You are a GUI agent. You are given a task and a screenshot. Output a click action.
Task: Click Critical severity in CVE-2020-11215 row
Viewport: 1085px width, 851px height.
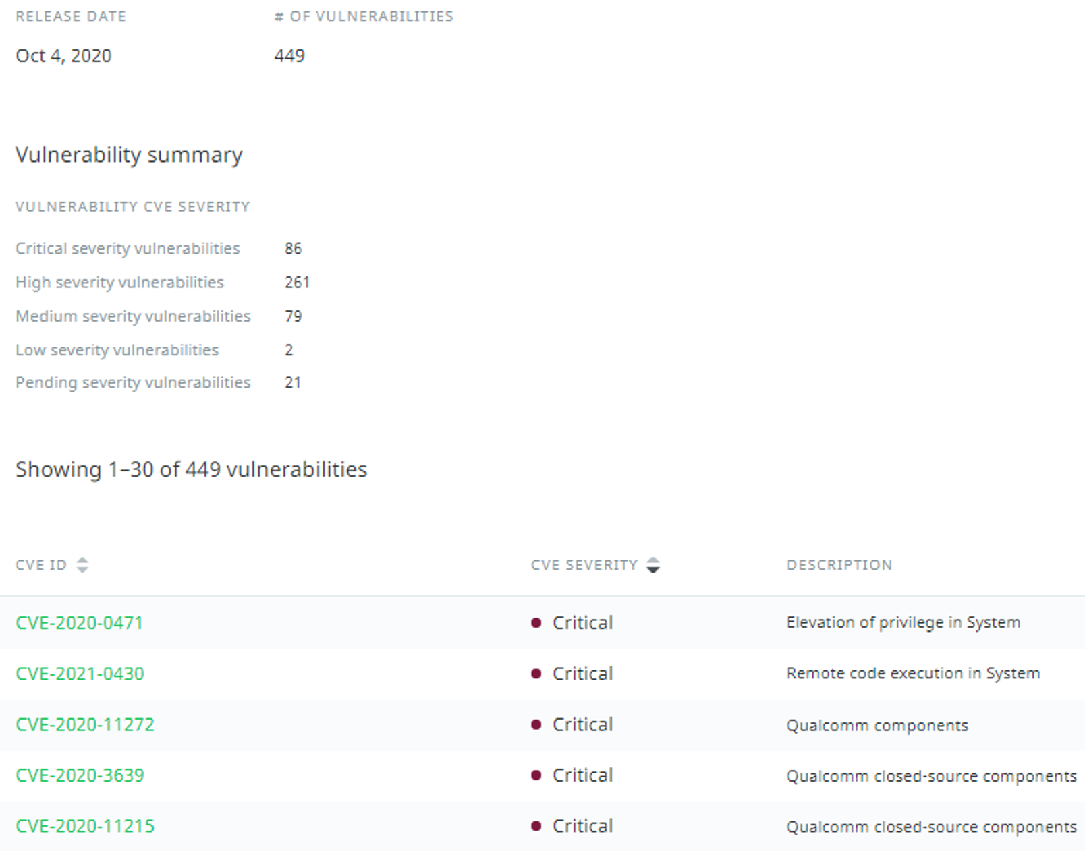pyautogui.click(x=572, y=826)
